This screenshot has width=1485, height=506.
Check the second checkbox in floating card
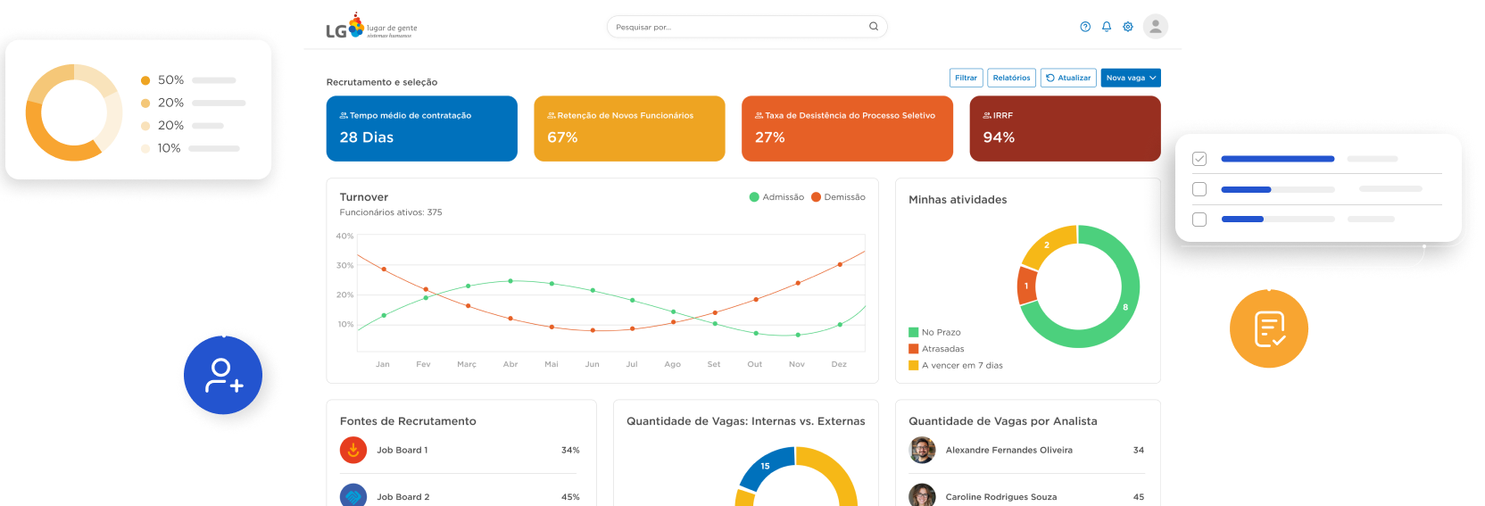1199,189
